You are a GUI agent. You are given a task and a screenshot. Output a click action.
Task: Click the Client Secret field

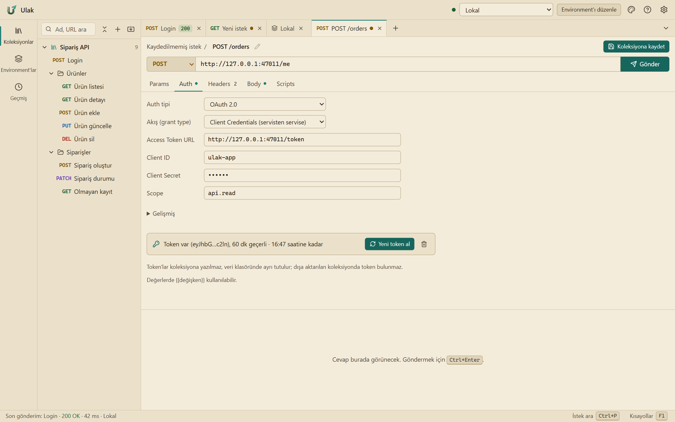[302, 175]
